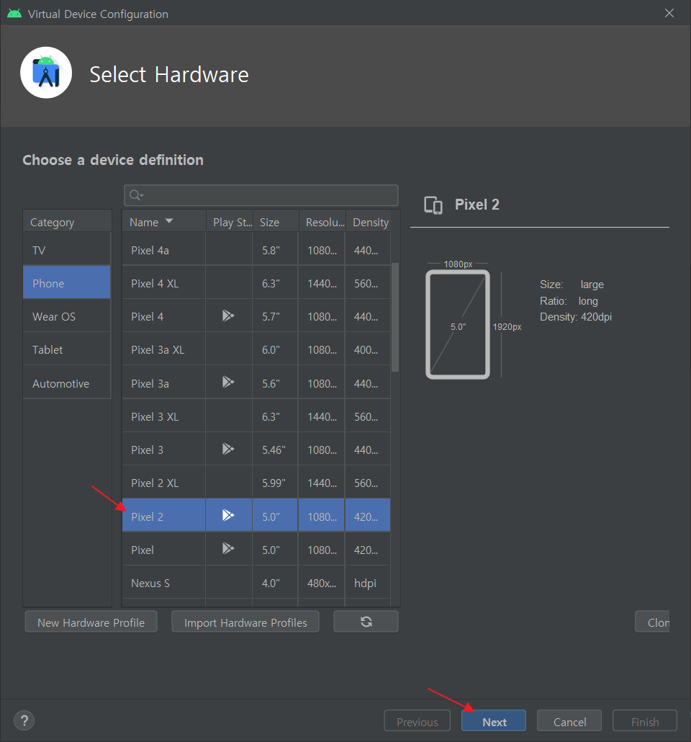Image resolution: width=691 pixels, height=742 pixels.
Task: Click the Finish button
Action: click(645, 721)
